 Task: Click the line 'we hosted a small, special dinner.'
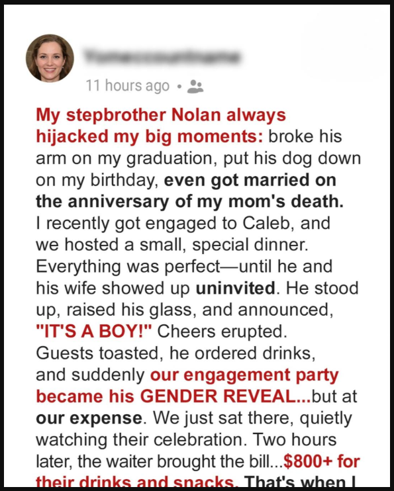[x=172, y=245]
